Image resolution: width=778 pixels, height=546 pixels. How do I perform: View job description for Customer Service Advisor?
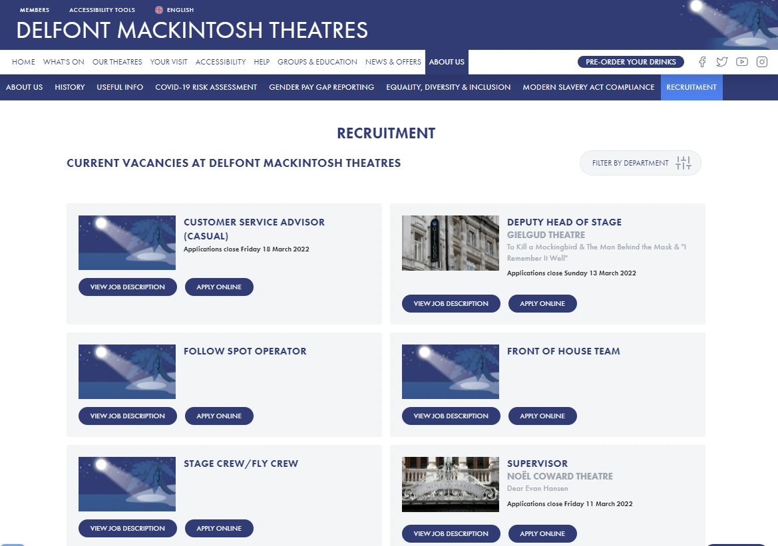coord(128,287)
